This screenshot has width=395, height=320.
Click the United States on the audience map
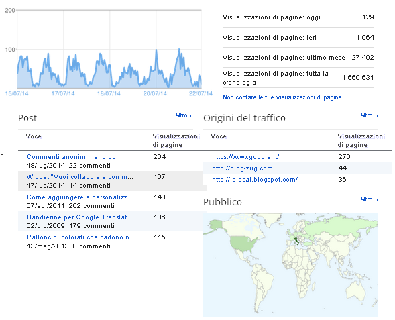point(243,244)
